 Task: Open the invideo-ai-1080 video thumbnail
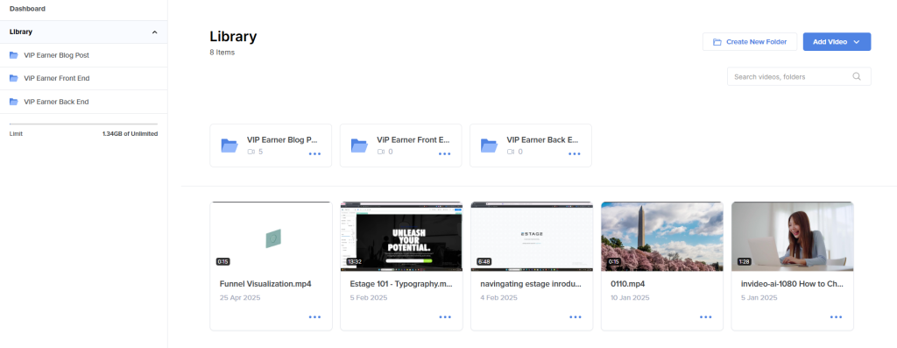tap(792, 237)
